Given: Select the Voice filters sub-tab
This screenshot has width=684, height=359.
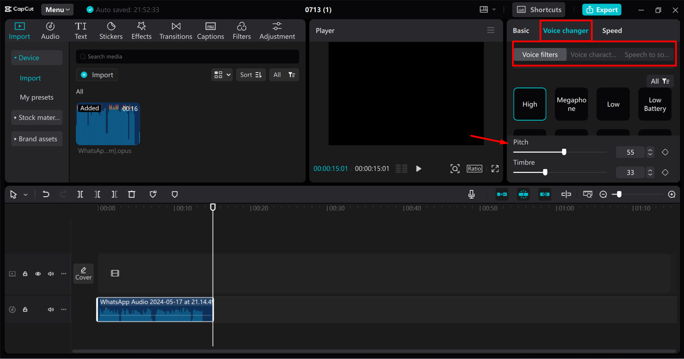Looking at the screenshot, I should coord(540,54).
